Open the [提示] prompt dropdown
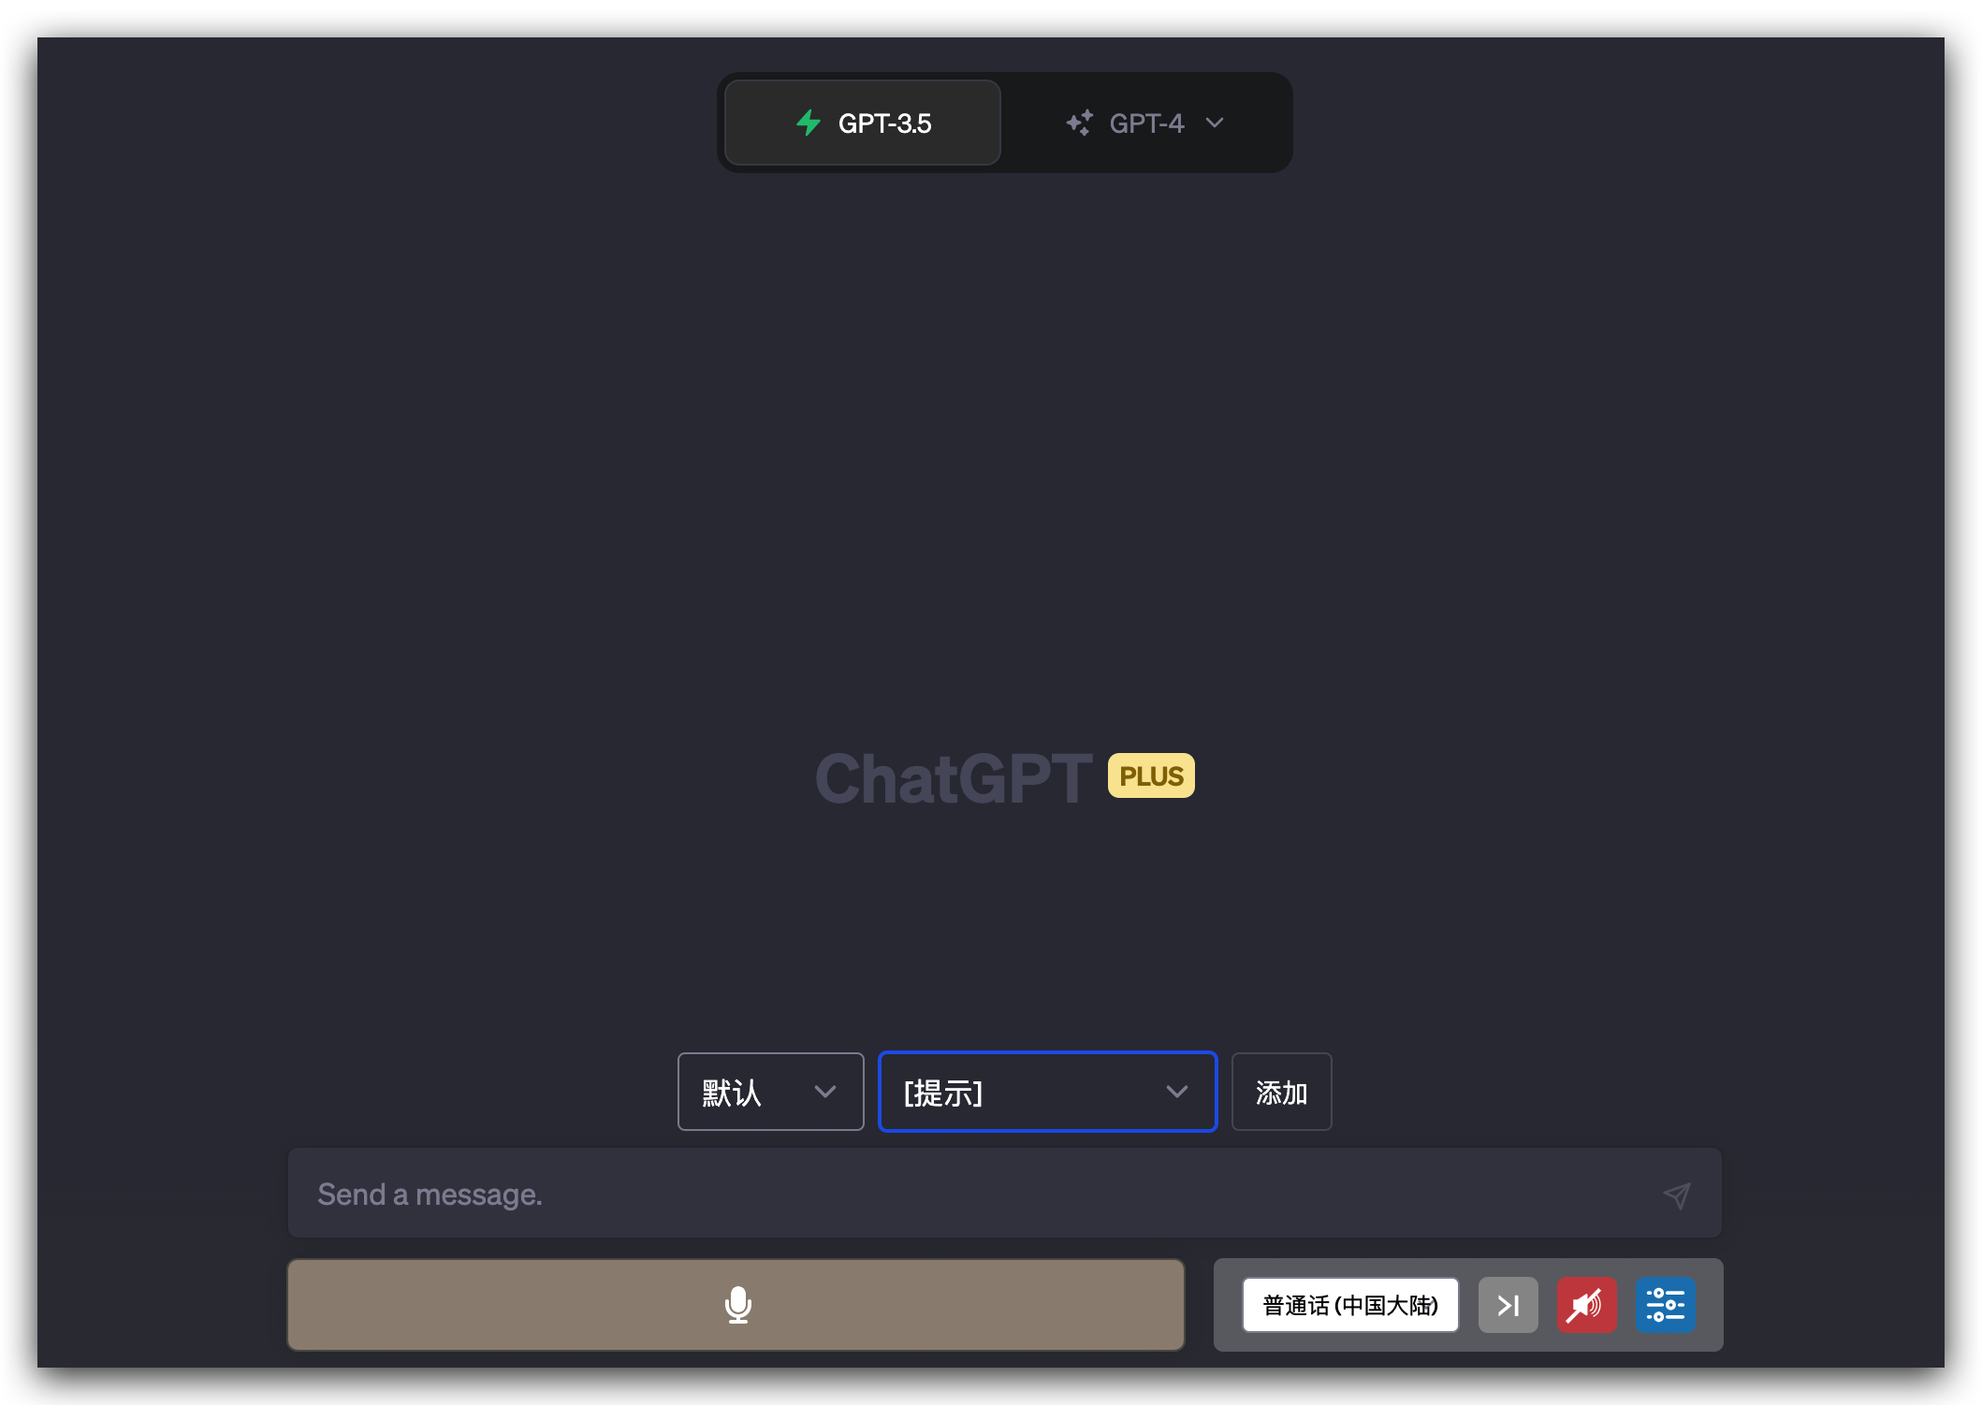Image resolution: width=1982 pixels, height=1405 pixels. [1047, 1092]
